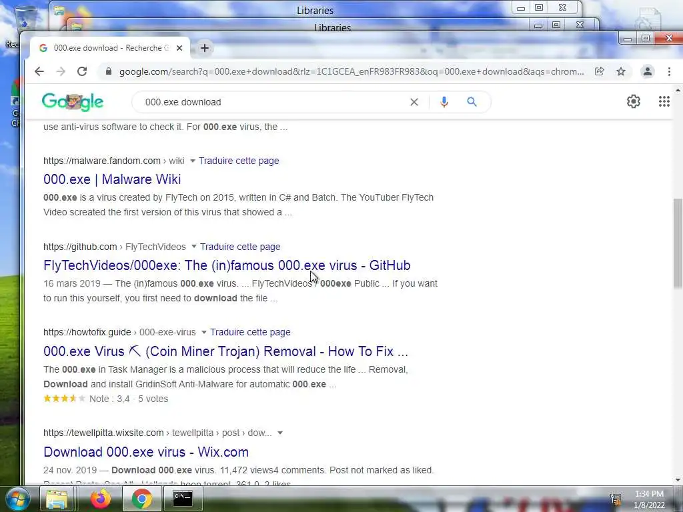Expand howtofix.guide result options arrow
This screenshot has width=683, height=512.
[203, 332]
